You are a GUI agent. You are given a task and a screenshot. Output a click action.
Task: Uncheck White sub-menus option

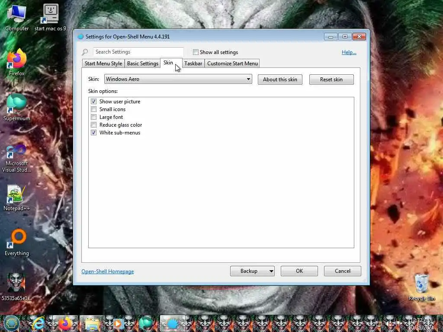pyautogui.click(x=94, y=132)
